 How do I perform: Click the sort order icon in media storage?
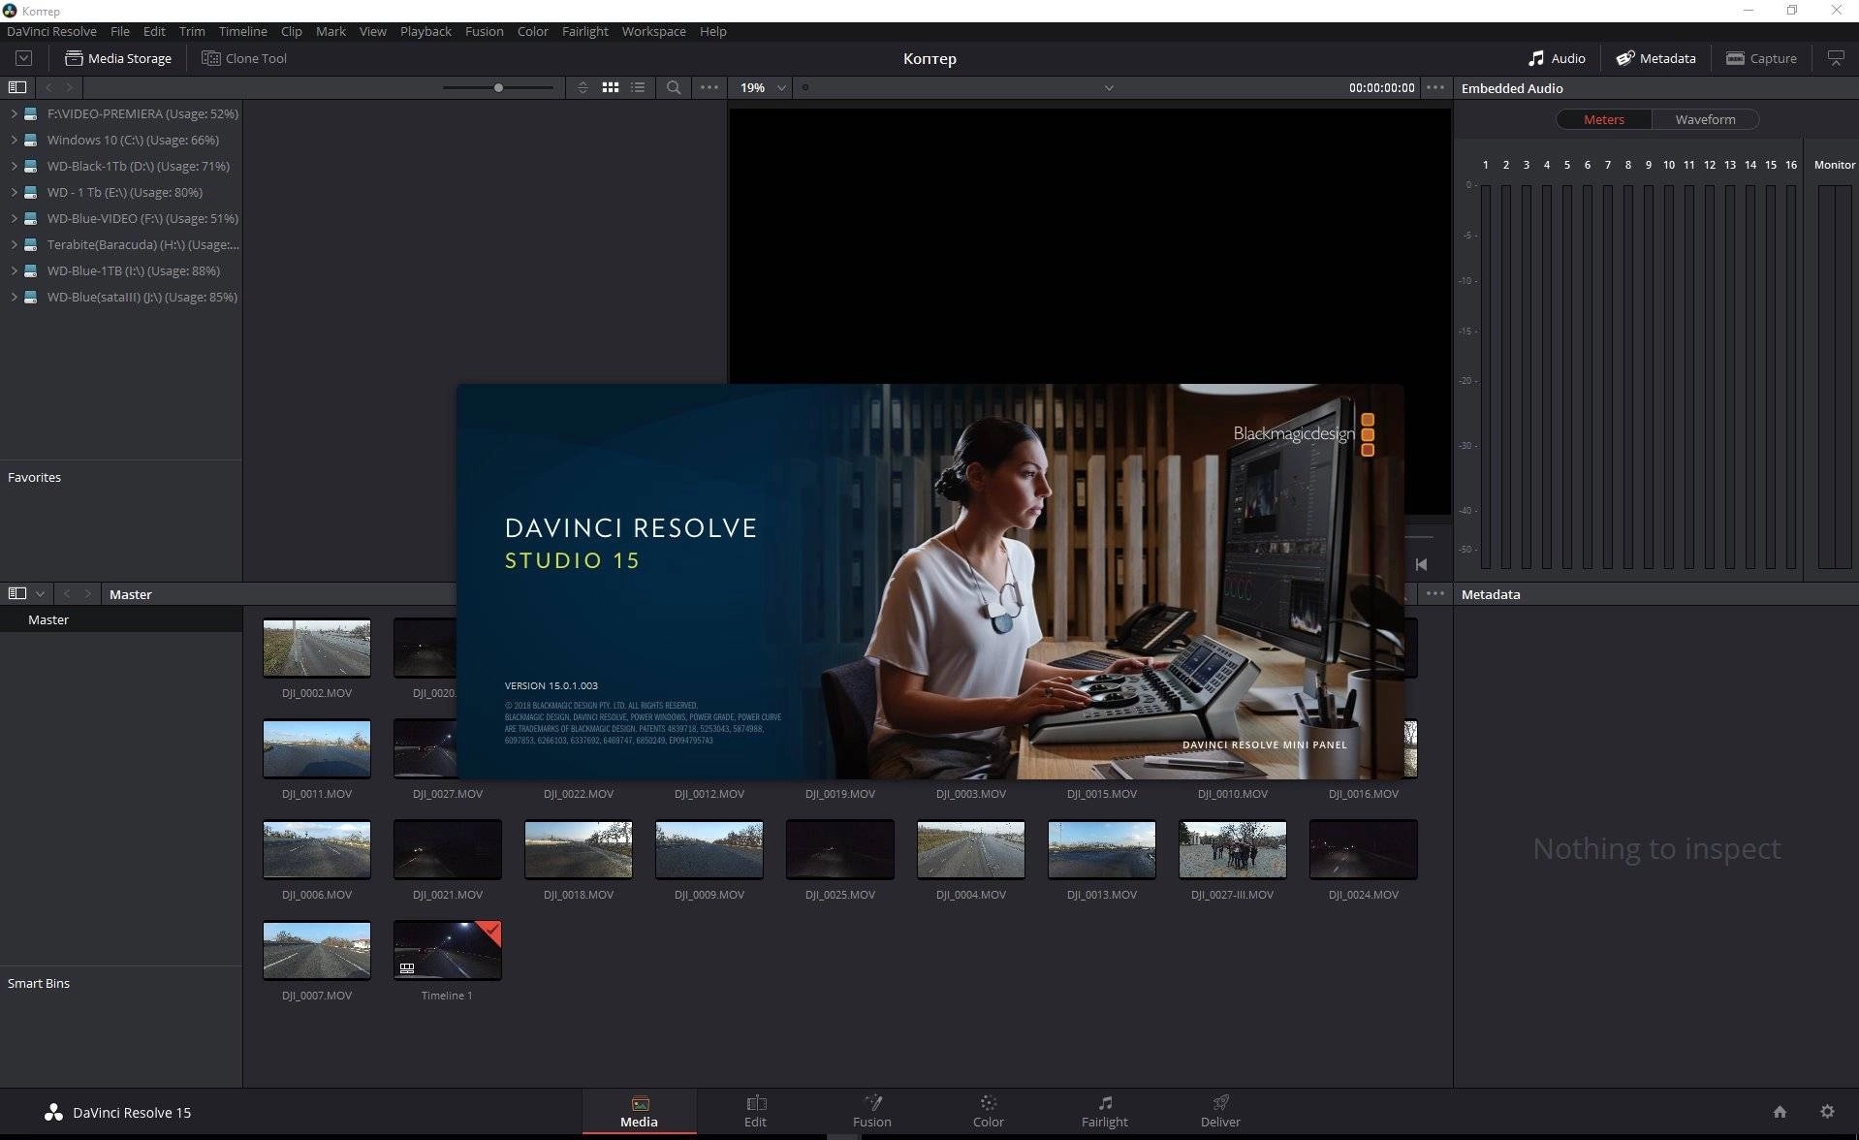click(583, 87)
